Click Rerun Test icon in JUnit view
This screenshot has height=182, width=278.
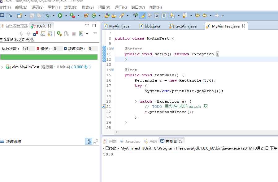click(x=59, y=33)
